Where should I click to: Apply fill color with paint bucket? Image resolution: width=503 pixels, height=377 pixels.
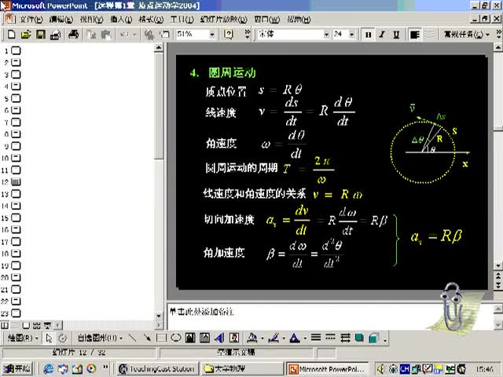coord(252,338)
